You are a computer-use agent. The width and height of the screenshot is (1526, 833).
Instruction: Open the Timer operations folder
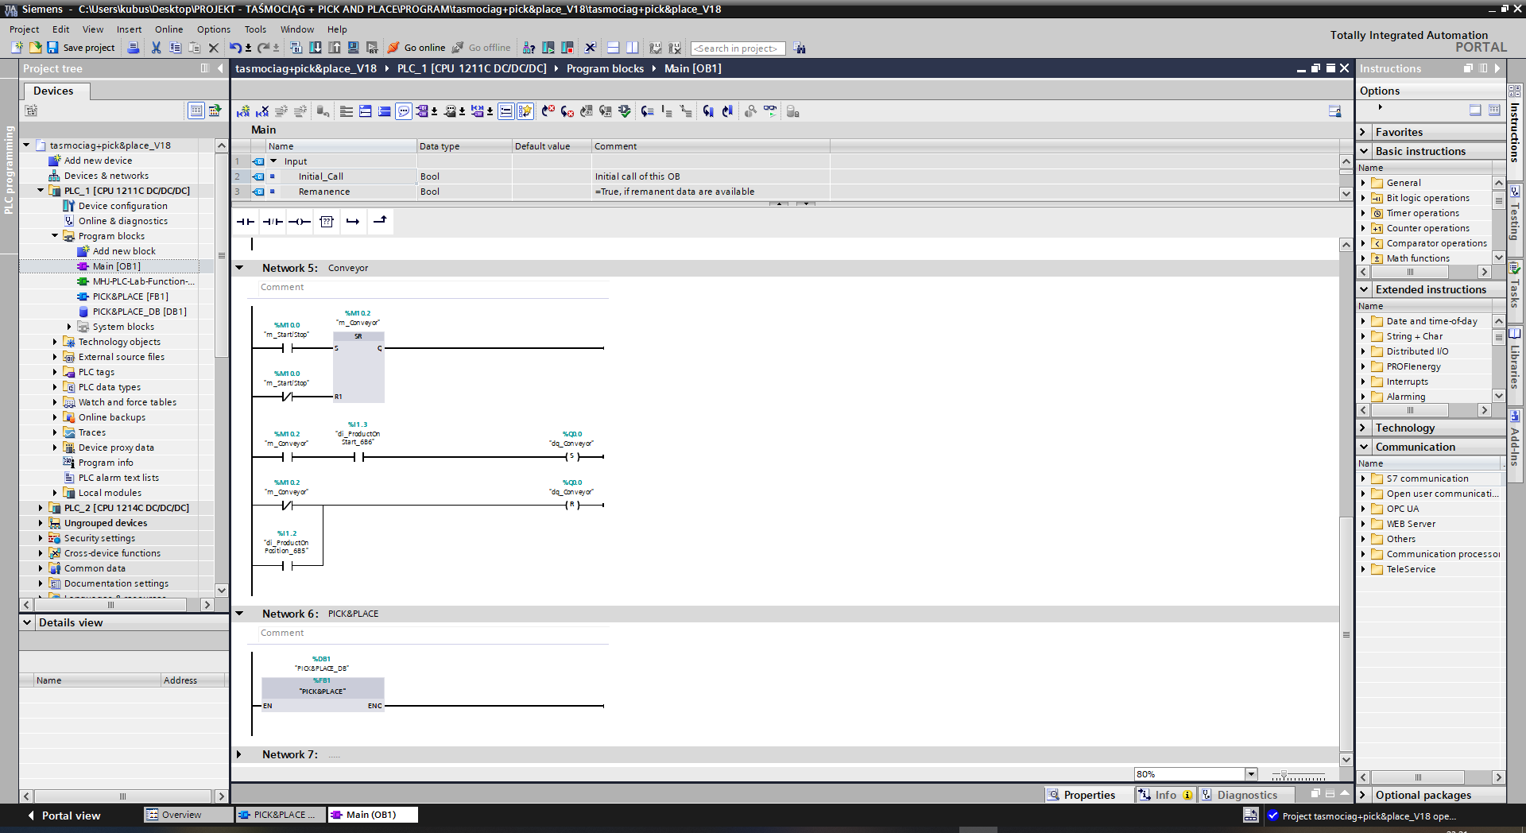1423,213
